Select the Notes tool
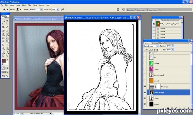 point(3,52)
